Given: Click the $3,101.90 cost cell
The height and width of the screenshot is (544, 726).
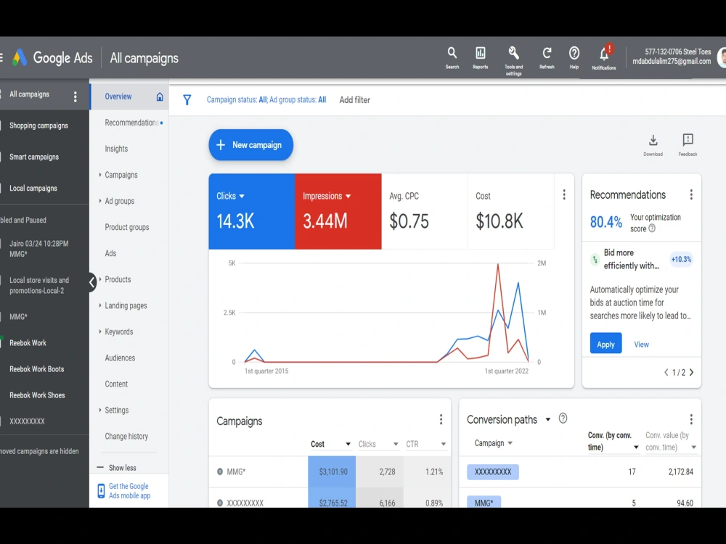Looking at the screenshot, I should (x=332, y=472).
